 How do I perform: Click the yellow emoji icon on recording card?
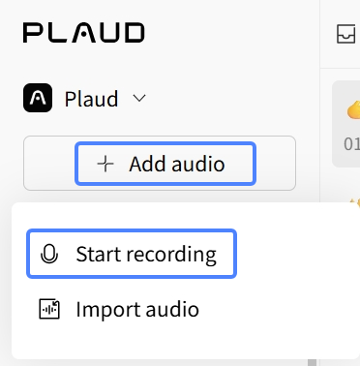(353, 110)
